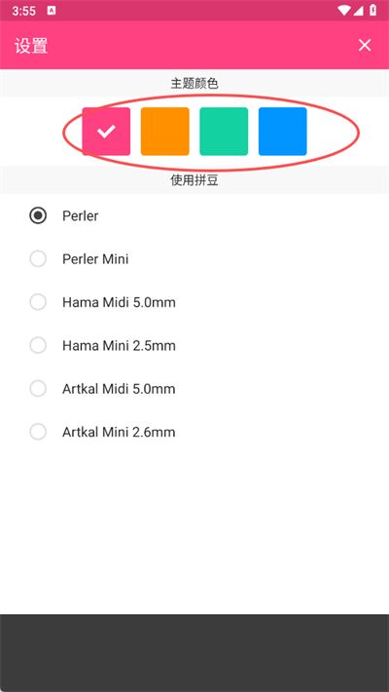Select Hama Mini 2.5mm radio button

[38, 345]
